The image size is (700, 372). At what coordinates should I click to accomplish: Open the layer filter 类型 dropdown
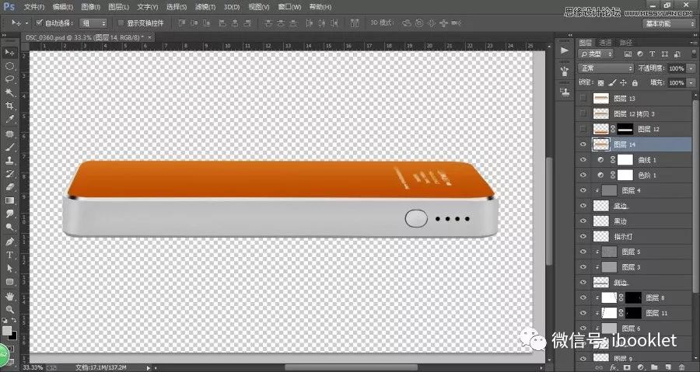(596, 54)
